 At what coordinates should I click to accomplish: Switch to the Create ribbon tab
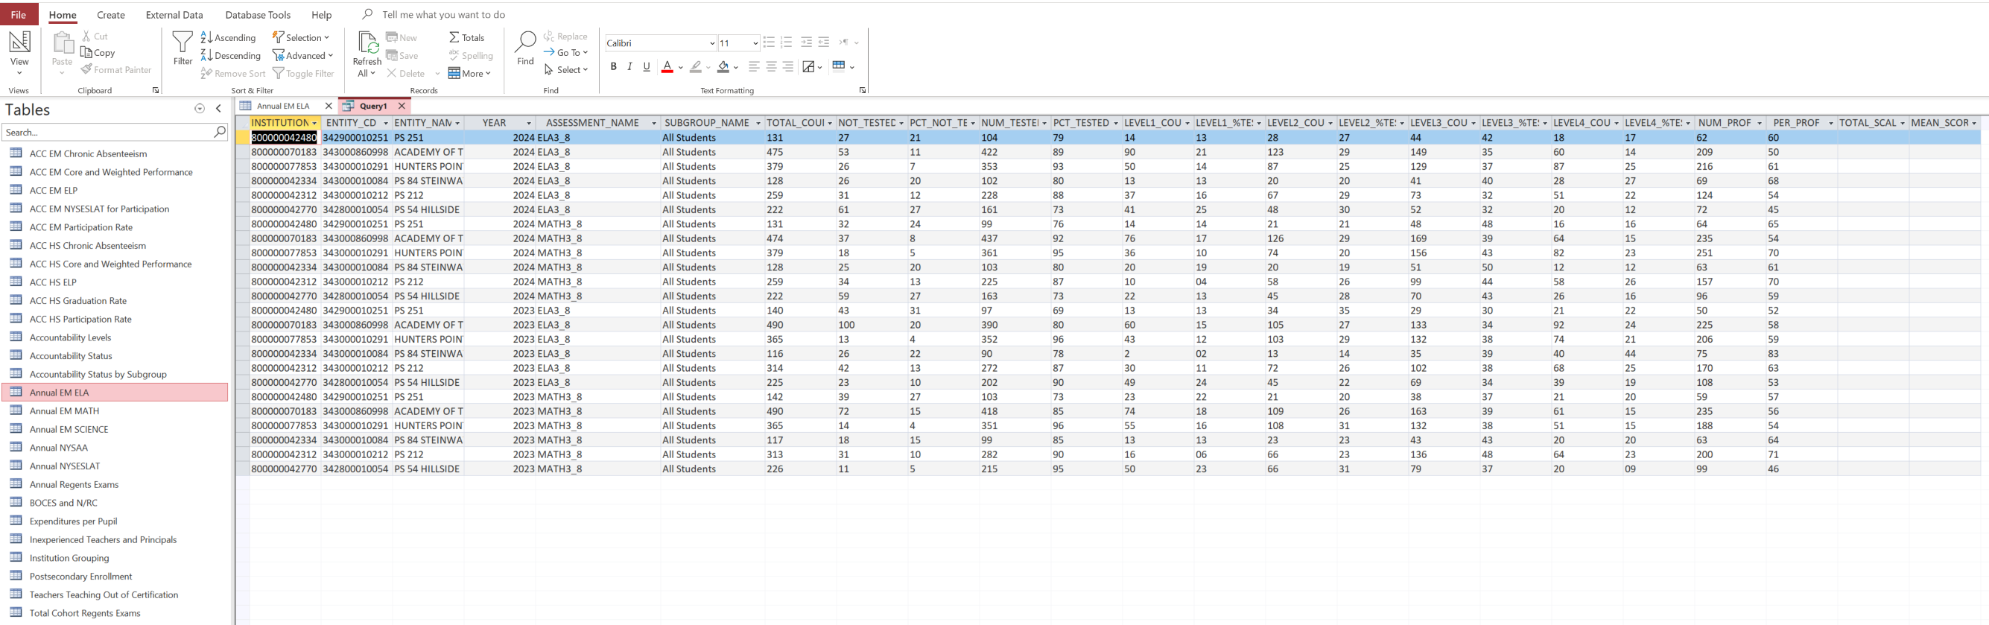click(110, 15)
